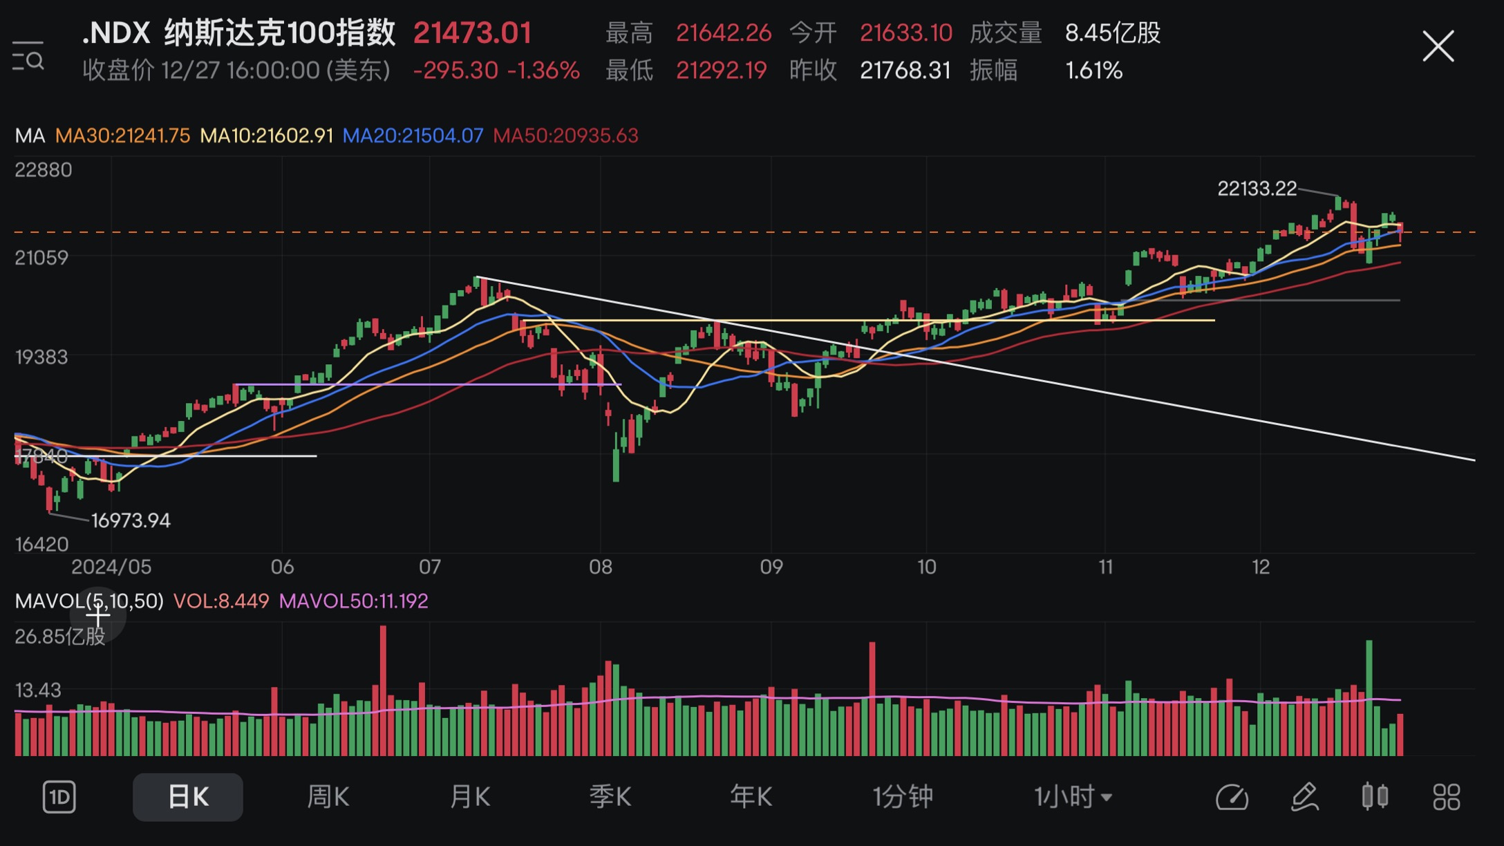Screen dimensions: 1504x846
Task: Tap the MA20:21504.07 indicator value
Action: coord(413,135)
